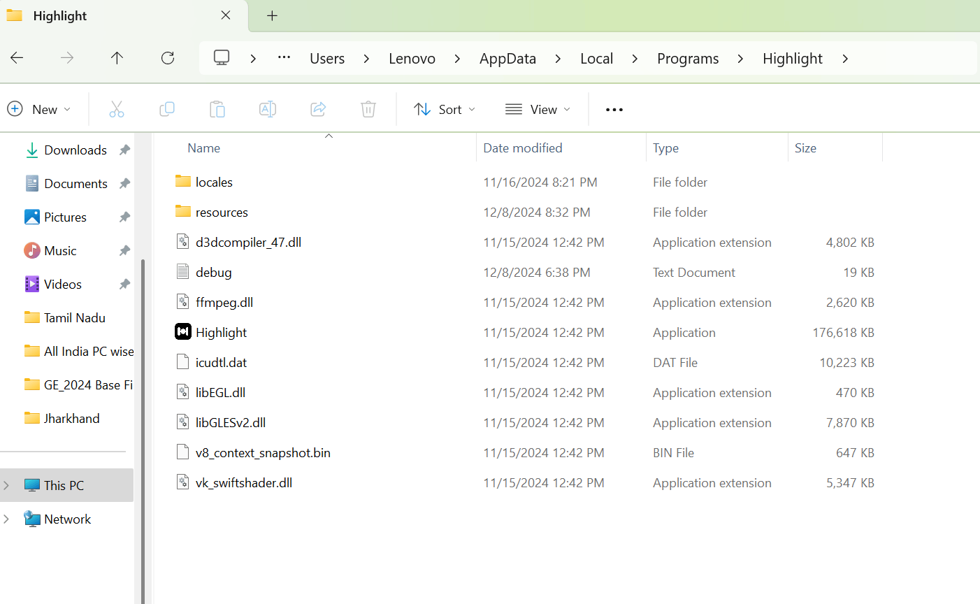Select the libEGL.dll file
Viewport: 980px width, 604px height.
click(x=220, y=392)
